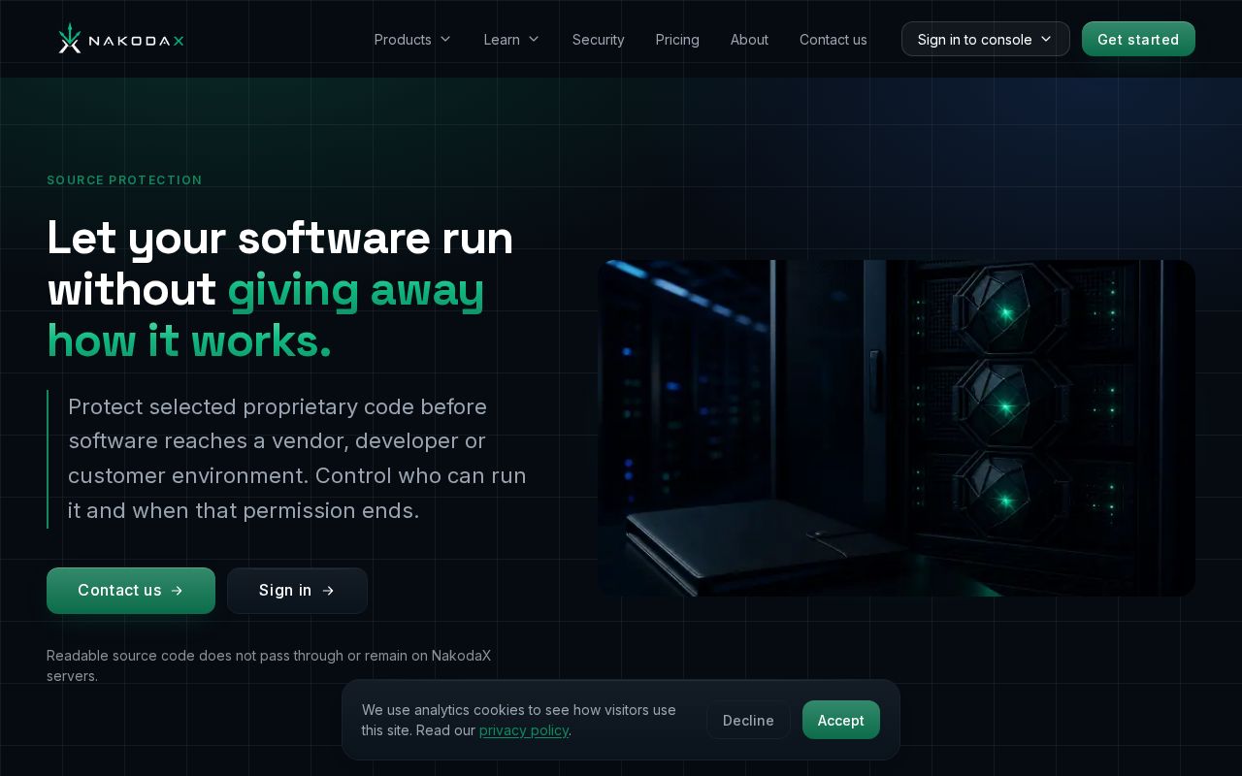Image resolution: width=1242 pixels, height=776 pixels.
Task: Click the Get started button
Action: pyautogui.click(x=1138, y=39)
